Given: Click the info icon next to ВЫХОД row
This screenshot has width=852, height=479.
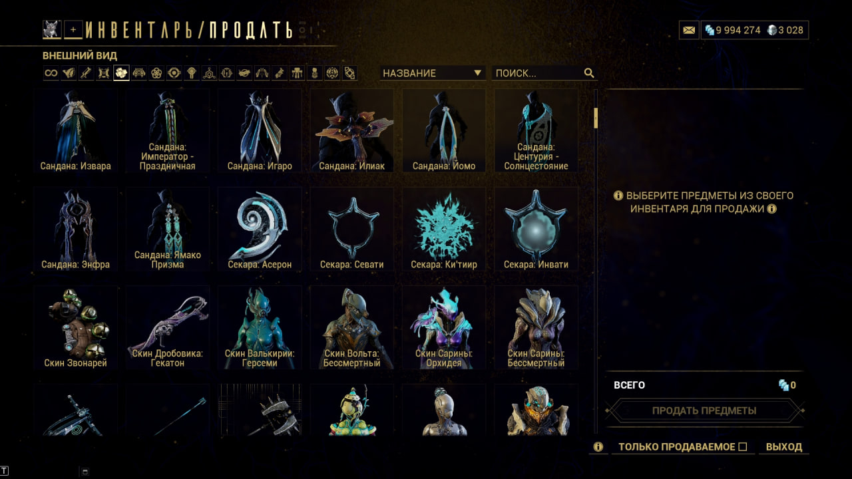Looking at the screenshot, I should [x=598, y=447].
